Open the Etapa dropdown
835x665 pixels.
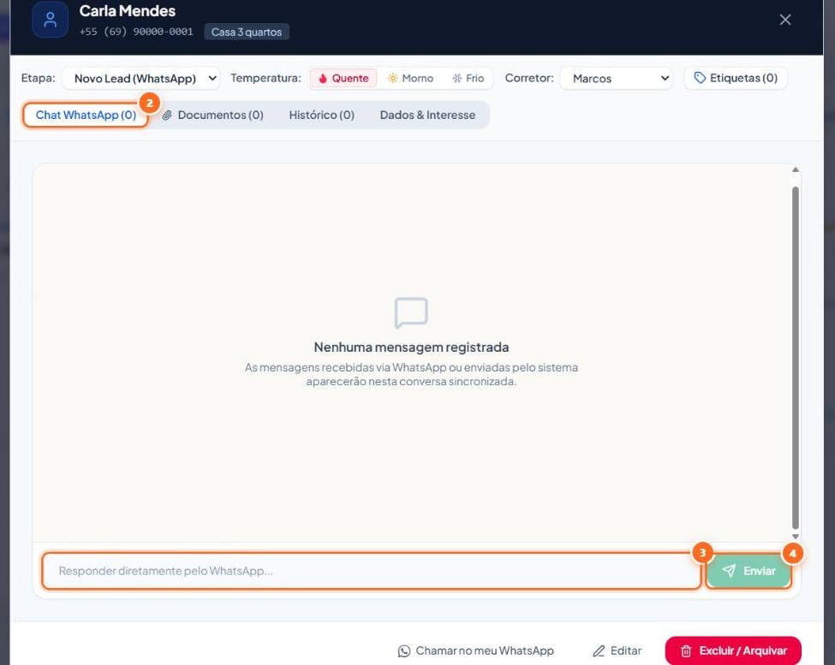pyautogui.click(x=141, y=78)
